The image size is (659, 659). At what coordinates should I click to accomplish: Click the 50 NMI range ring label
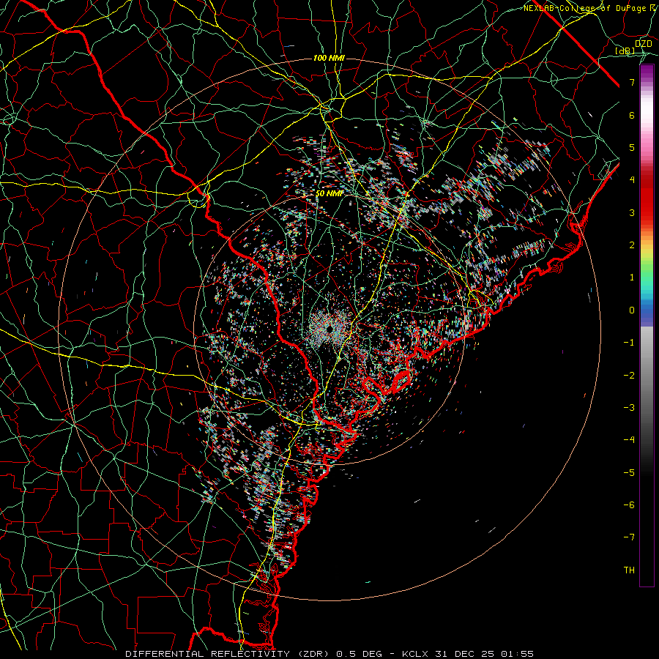[x=329, y=193]
